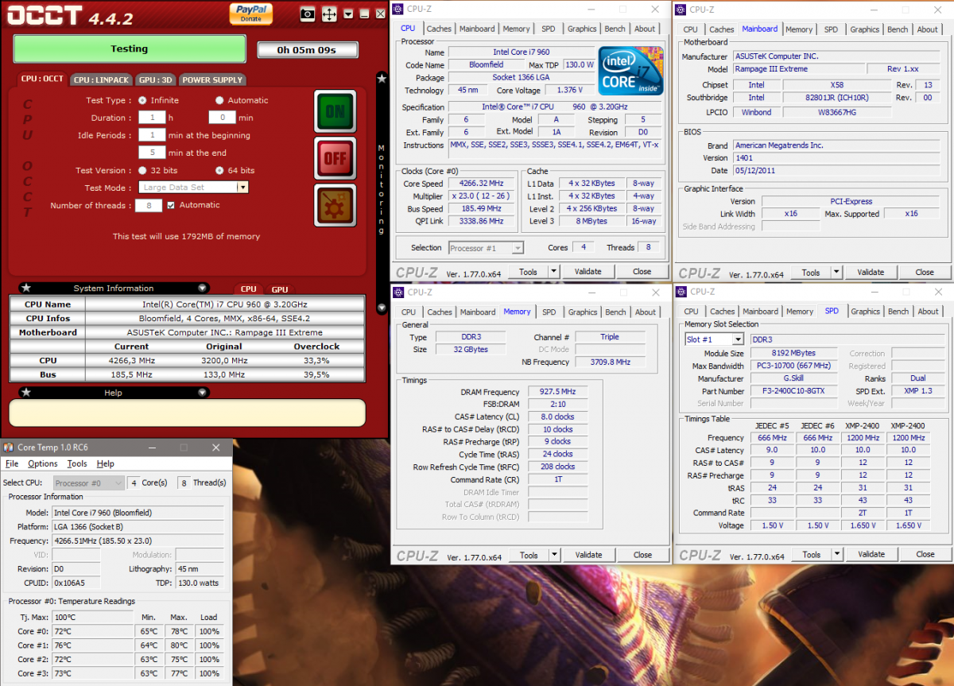Open the About tab in the CPU-Z processor window
Screen dimensions: 954x686
click(x=645, y=29)
